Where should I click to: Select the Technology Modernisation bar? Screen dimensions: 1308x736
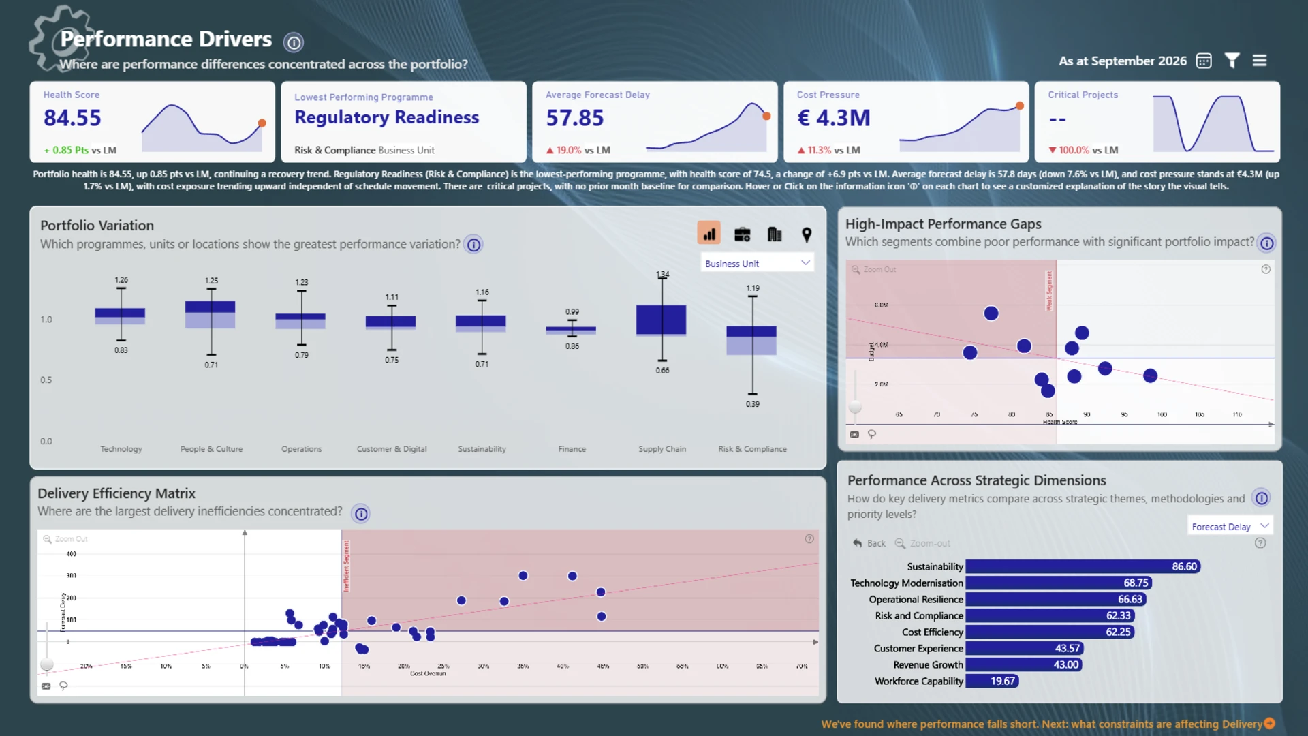[x=1058, y=583]
